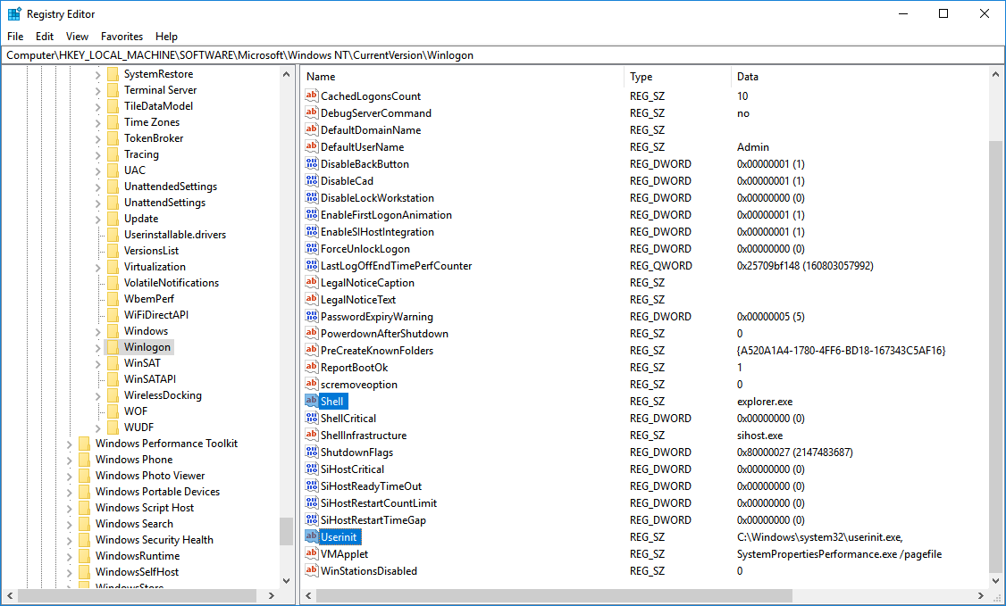Expand the Windows Performance Toolkit key

click(x=70, y=444)
